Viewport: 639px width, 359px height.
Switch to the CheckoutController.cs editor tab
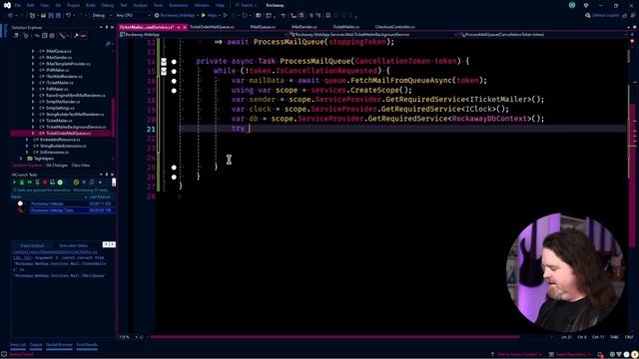[x=395, y=27]
